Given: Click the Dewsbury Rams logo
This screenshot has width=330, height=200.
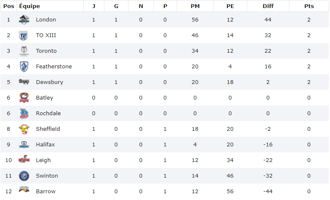Looking at the screenshot, I should pos(24,82).
